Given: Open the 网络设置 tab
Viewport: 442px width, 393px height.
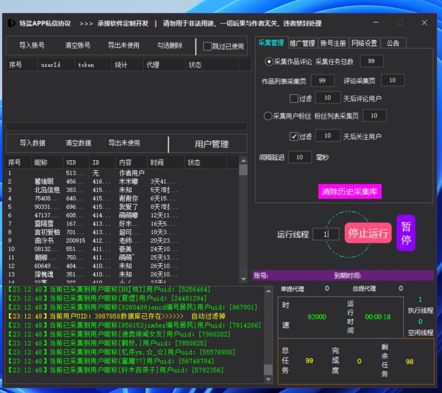Looking at the screenshot, I should pyautogui.click(x=364, y=43).
